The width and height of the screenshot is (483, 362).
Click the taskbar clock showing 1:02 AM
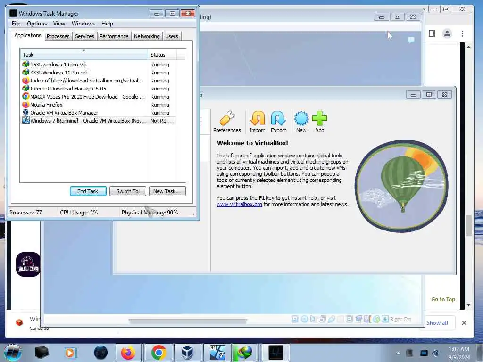tap(458, 353)
